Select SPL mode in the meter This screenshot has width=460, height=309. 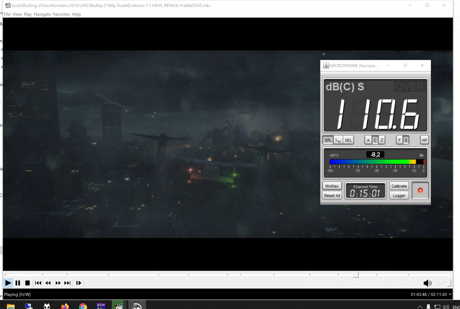tap(328, 140)
